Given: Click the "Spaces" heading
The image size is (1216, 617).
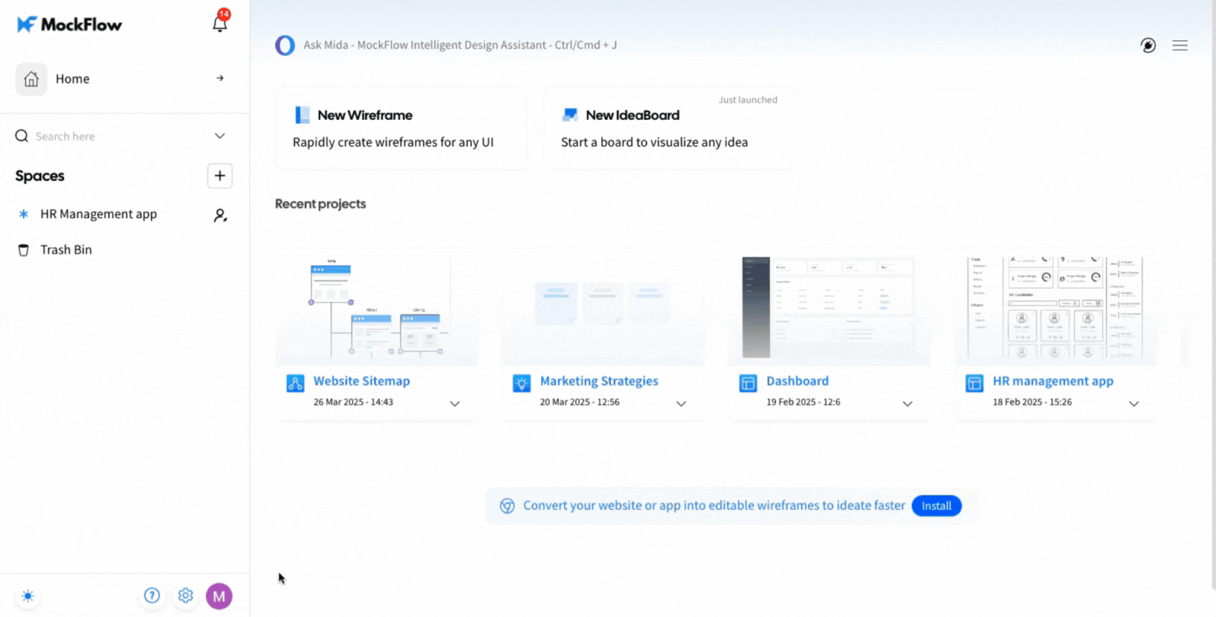Looking at the screenshot, I should [x=40, y=176].
